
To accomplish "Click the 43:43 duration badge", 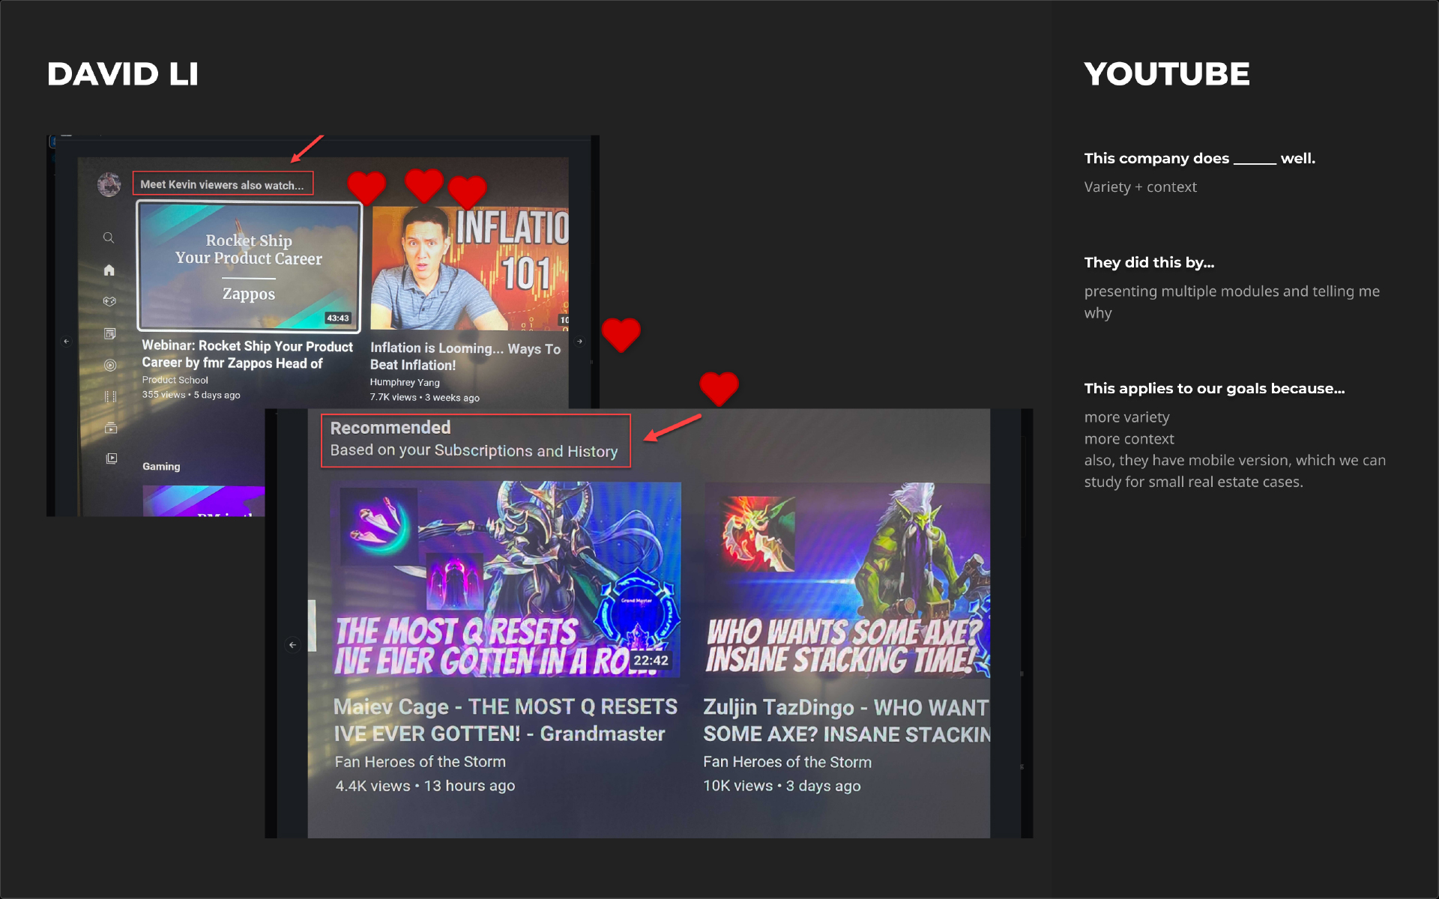I will pyautogui.click(x=338, y=318).
